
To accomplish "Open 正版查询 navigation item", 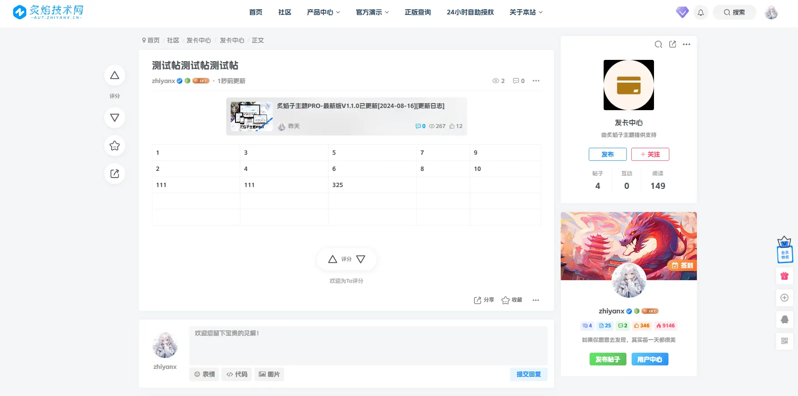I will click(418, 12).
